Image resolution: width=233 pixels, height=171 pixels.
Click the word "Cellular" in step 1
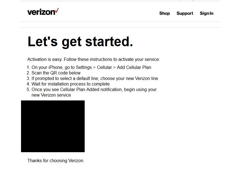[x=104, y=68]
